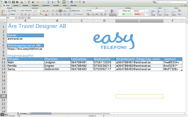Click the Open file folder icon
The height and width of the screenshot is (117, 188).
[9, 2]
